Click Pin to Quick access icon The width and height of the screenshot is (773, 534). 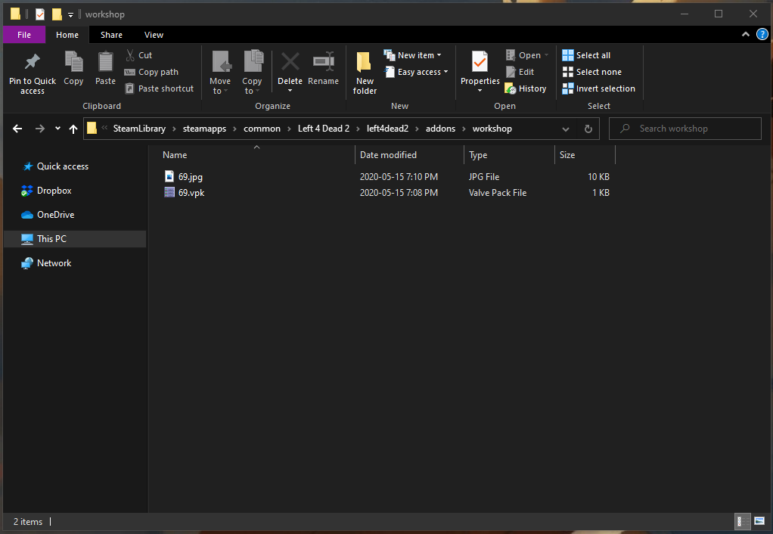pyautogui.click(x=33, y=61)
